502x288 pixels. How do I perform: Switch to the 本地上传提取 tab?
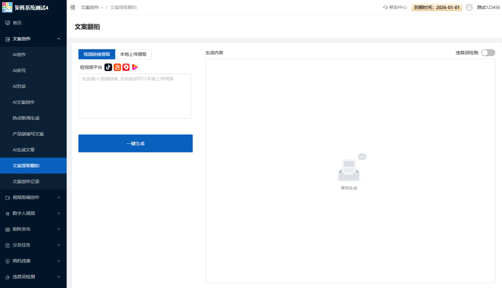click(133, 54)
